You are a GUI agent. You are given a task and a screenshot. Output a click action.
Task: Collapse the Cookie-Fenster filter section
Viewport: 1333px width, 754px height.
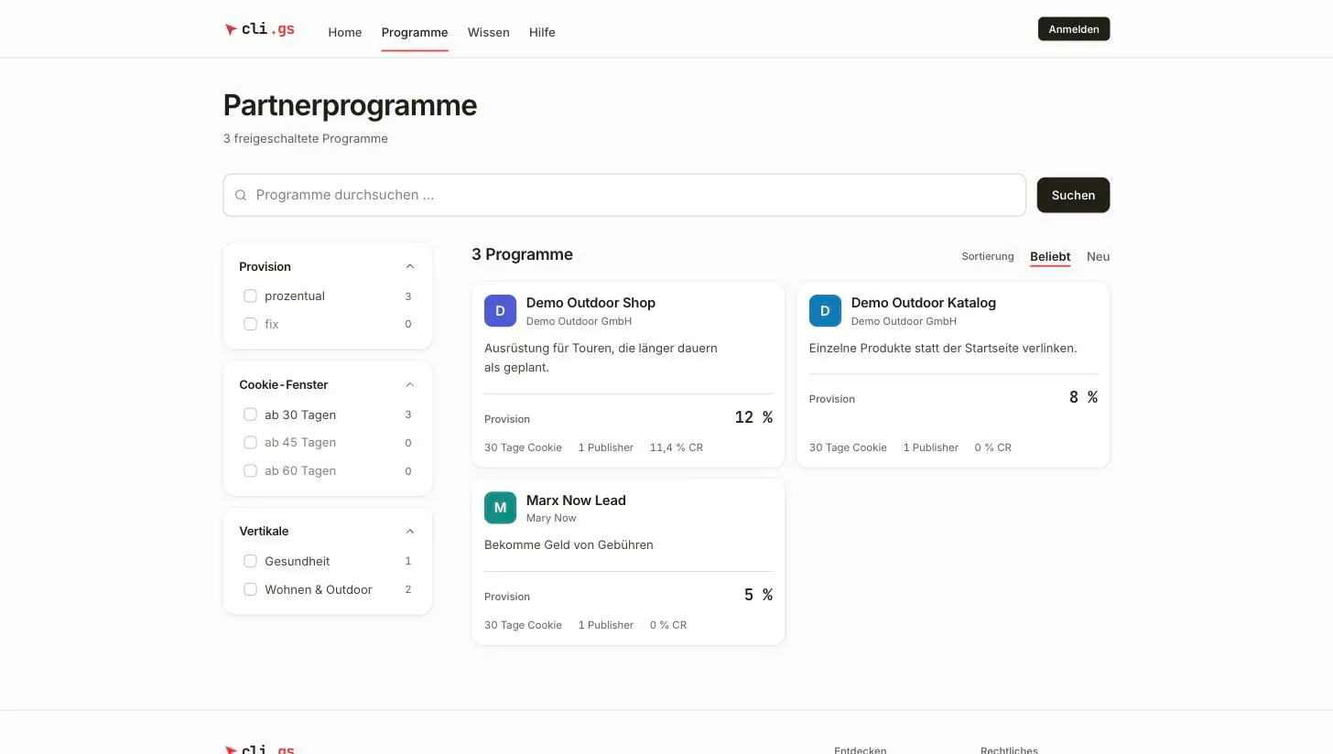[x=409, y=384]
